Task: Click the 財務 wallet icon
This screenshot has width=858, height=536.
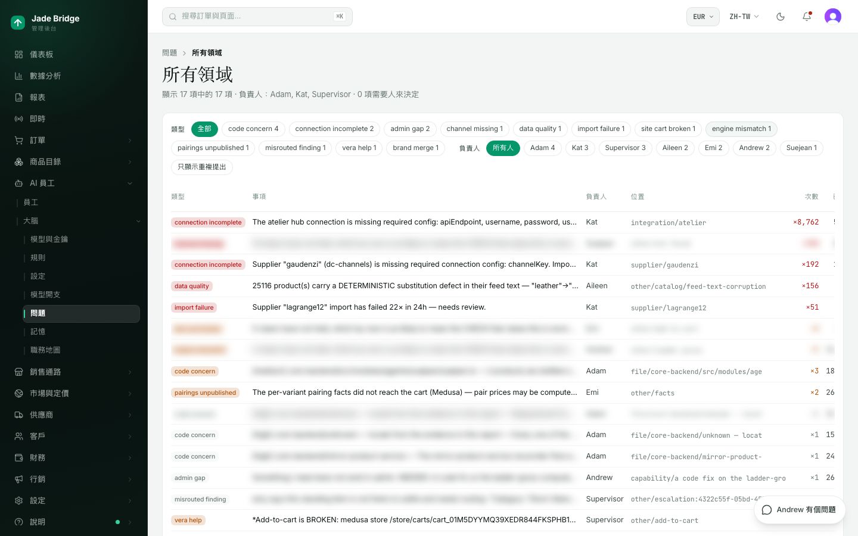Action: pos(18,457)
